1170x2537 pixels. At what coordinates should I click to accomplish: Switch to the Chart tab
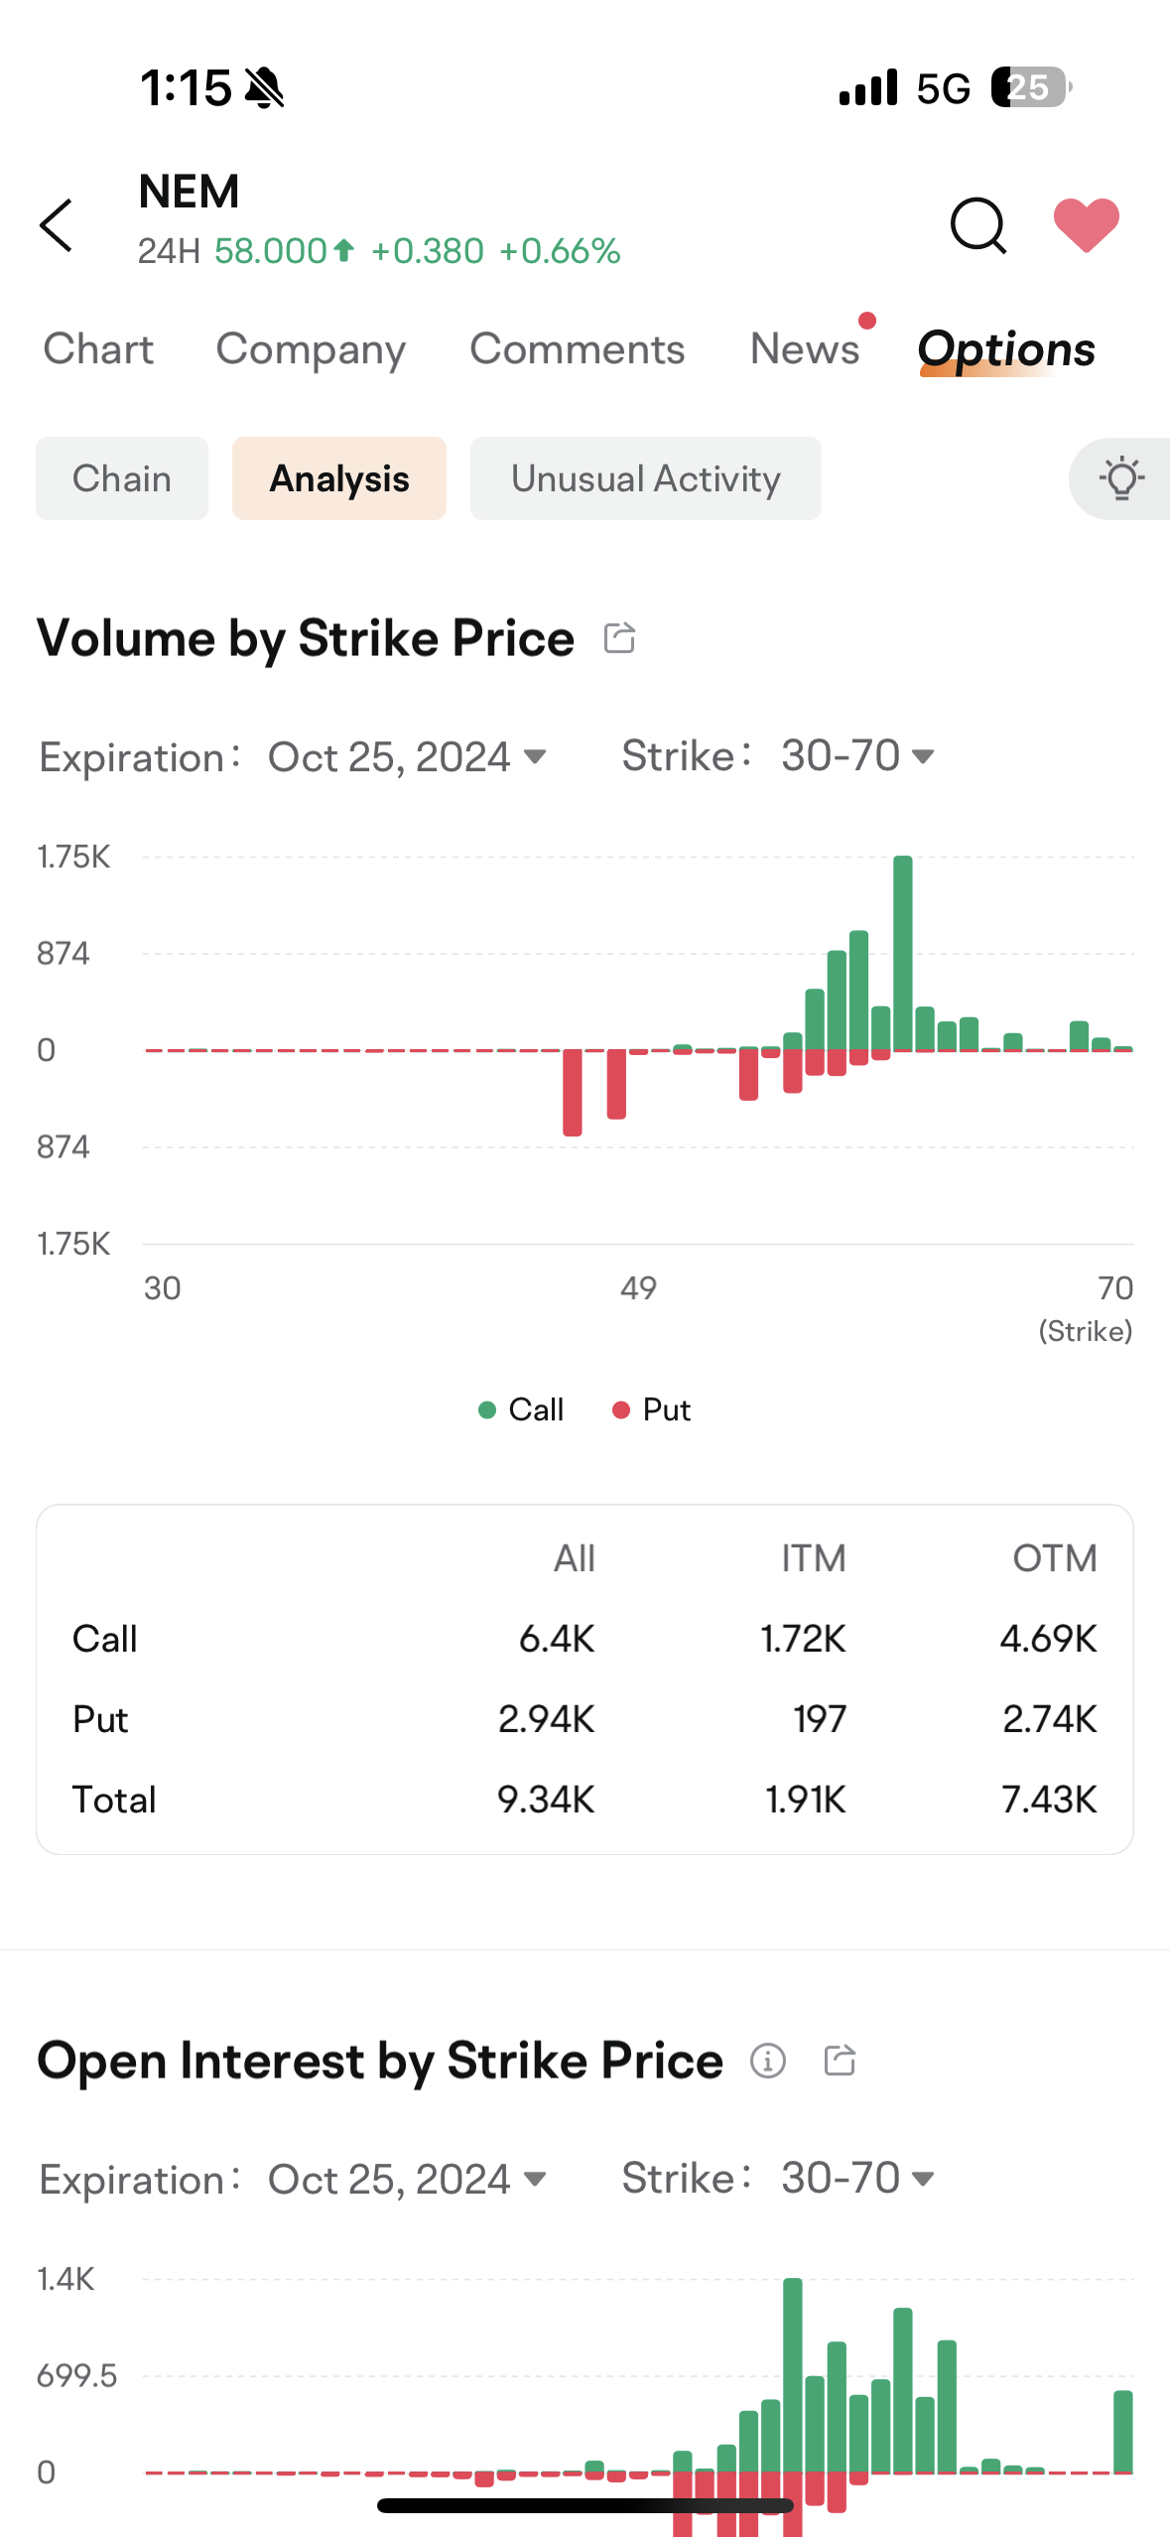98,349
